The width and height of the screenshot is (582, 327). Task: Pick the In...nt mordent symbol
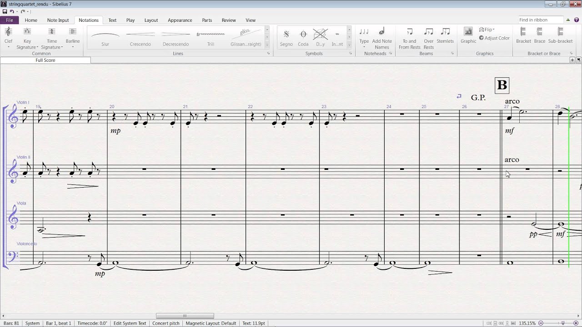click(x=337, y=37)
